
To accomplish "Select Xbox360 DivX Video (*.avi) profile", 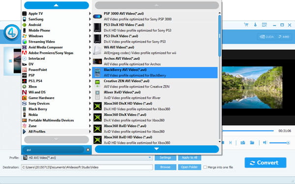I will 155,117.
